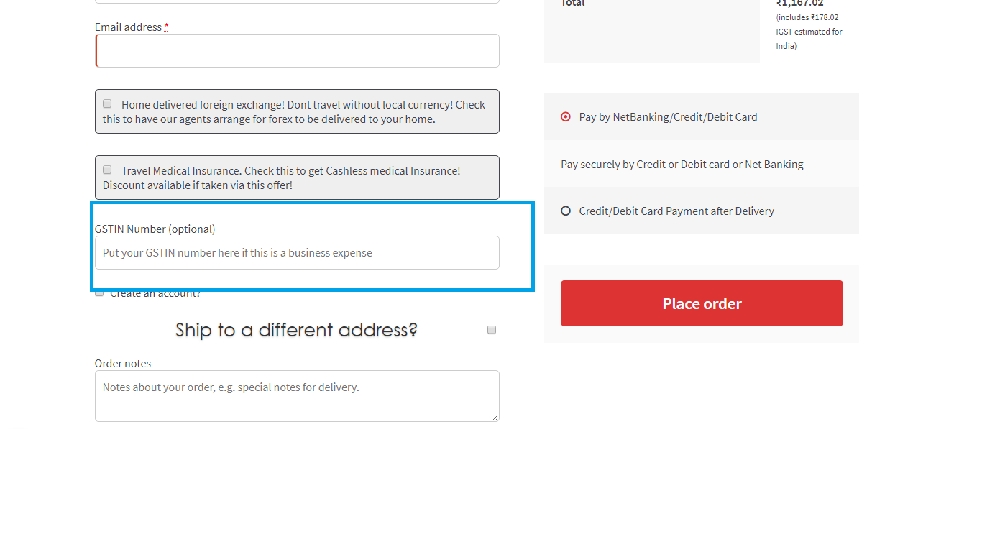The width and height of the screenshot is (982, 552).
Task: Select Pay by NetBanking/Credit/Debit Card radio button
Action: tap(566, 116)
